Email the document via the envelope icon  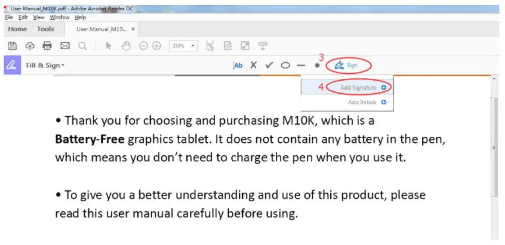(65, 46)
